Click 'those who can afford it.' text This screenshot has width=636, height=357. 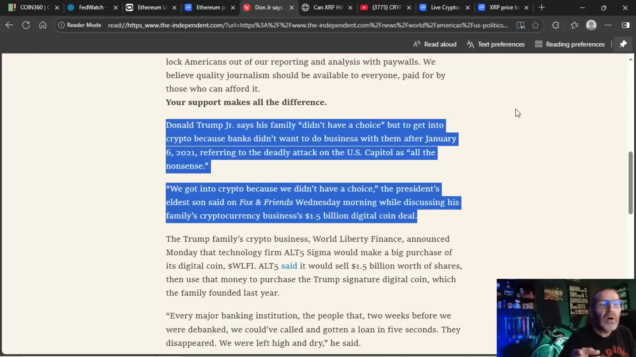tap(213, 89)
